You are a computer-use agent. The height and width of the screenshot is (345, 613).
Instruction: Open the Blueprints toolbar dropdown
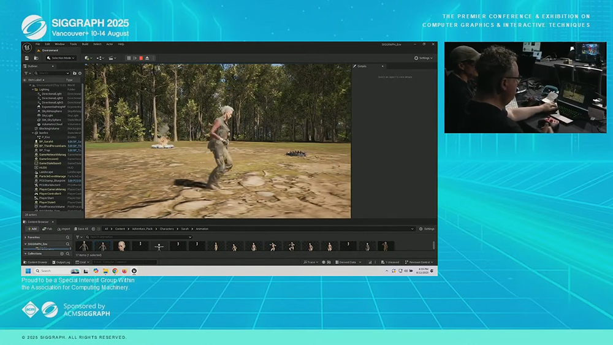tap(100, 58)
